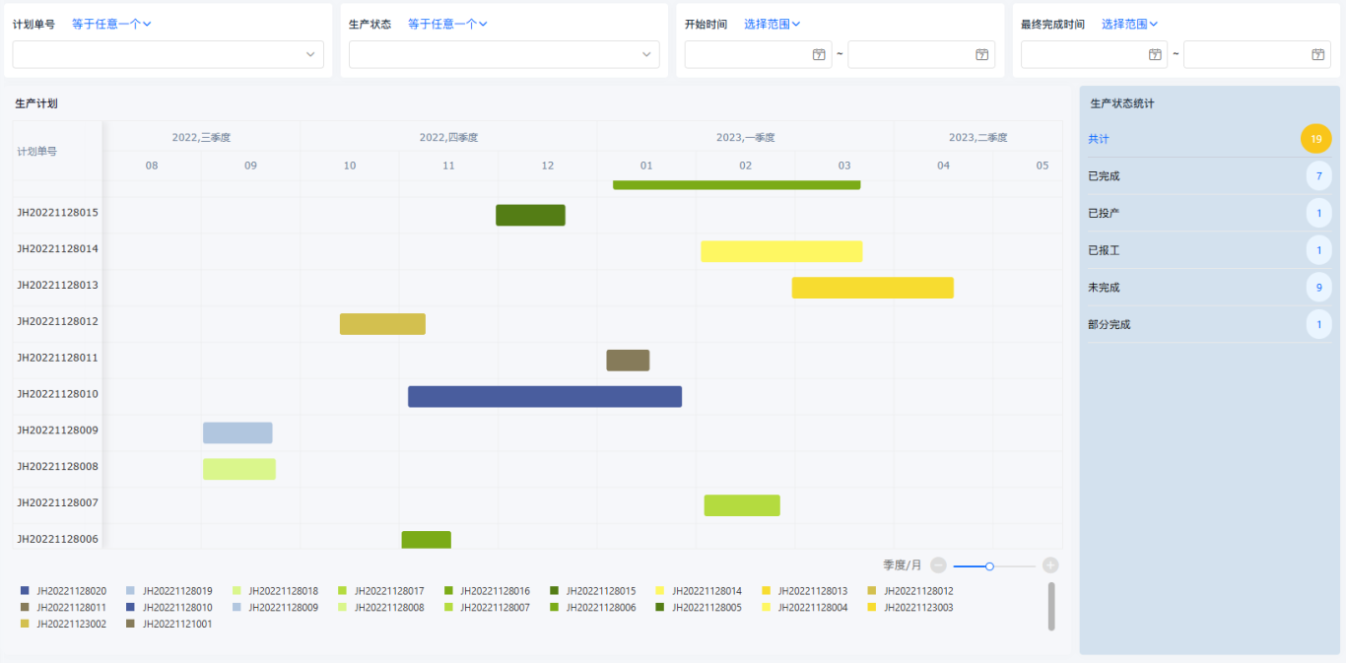The width and height of the screenshot is (1346, 663).
Task: Focus the 最终完成时间 end date input
Action: (x=1257, y=54)
